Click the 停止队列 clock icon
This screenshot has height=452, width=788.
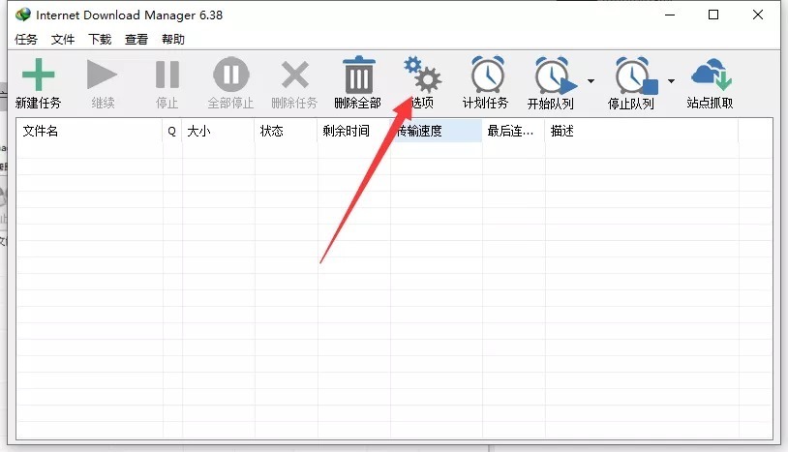(x=636, y=75)
